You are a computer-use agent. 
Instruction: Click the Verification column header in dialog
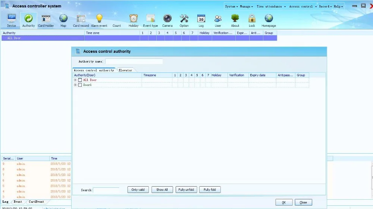click(238, 75)
